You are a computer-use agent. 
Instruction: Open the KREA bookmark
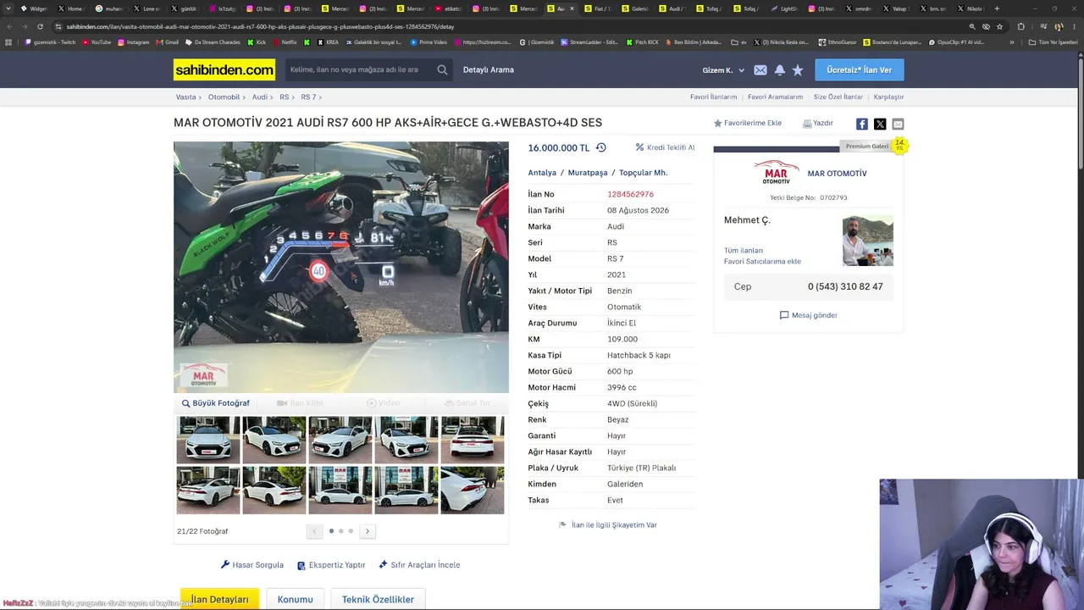tap(328, 42)
